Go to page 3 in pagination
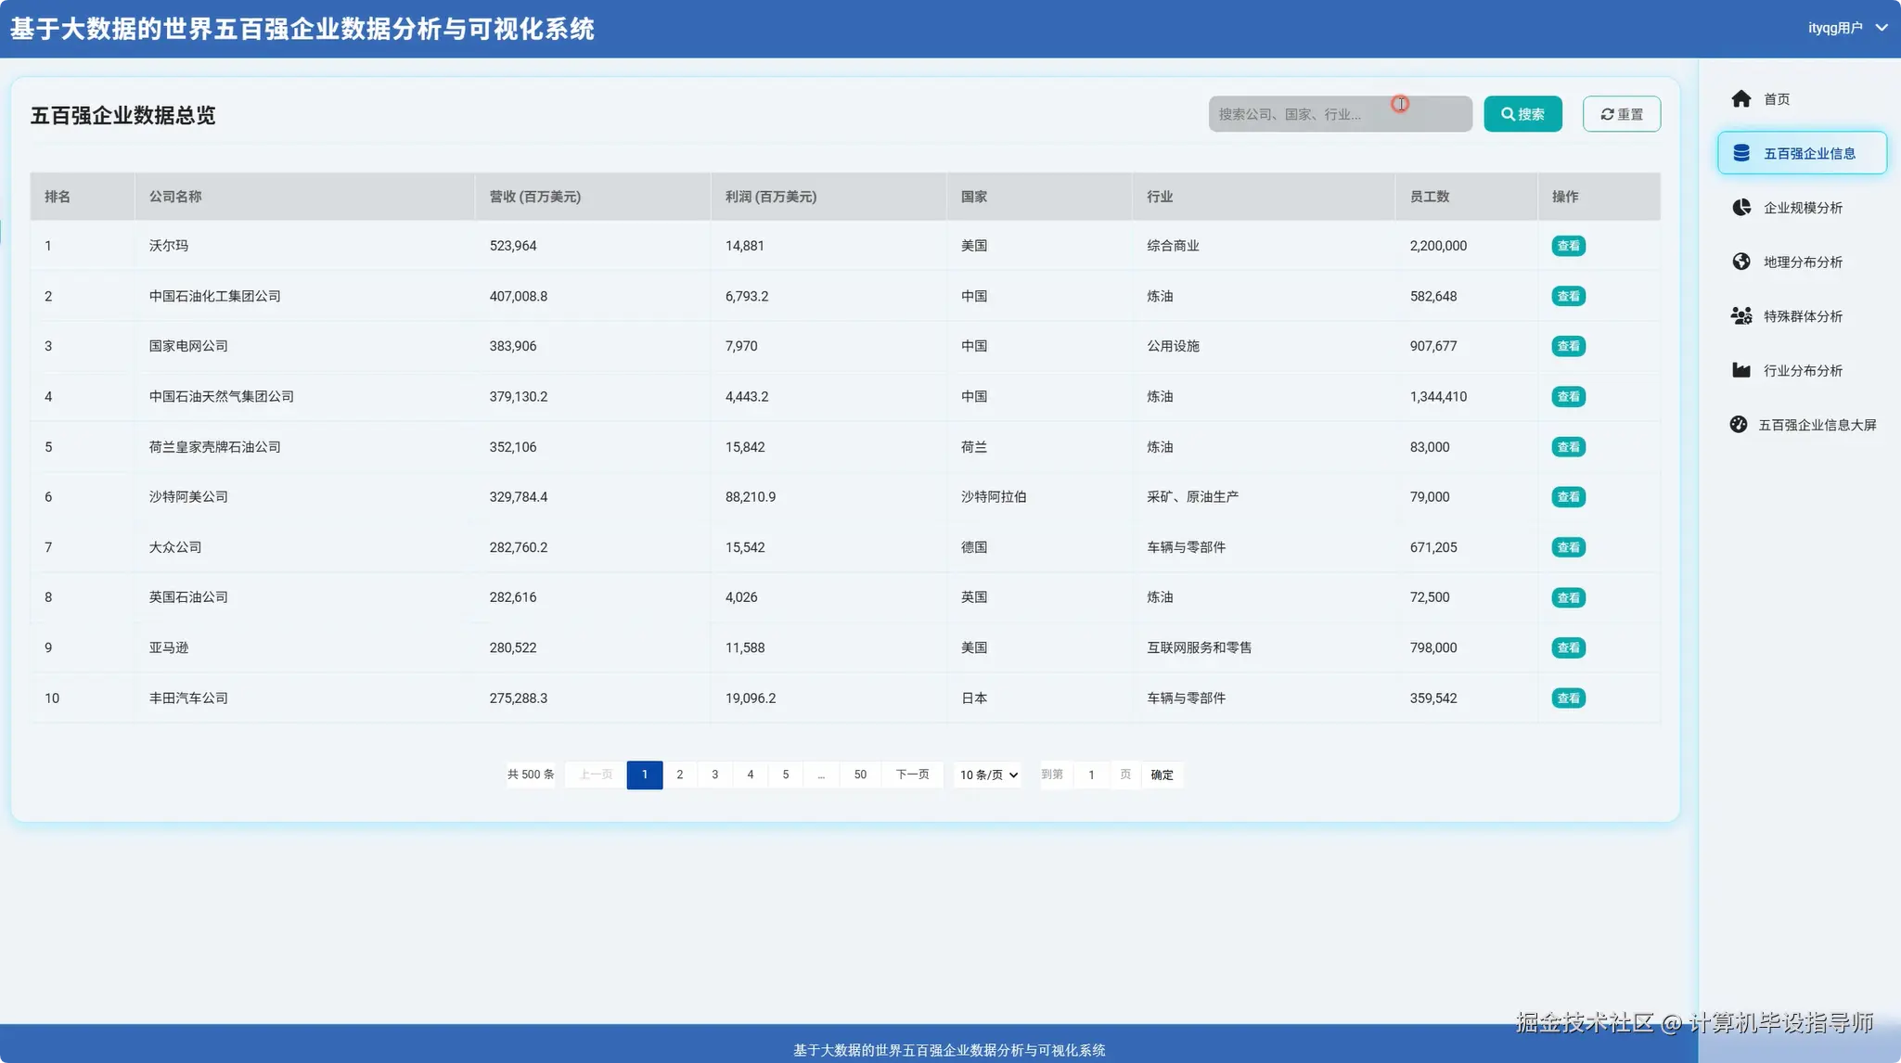 [x=714, y=774]
